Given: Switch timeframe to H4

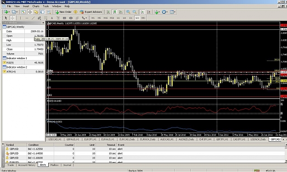Looking at the screenshot, I should coord(124,18).
